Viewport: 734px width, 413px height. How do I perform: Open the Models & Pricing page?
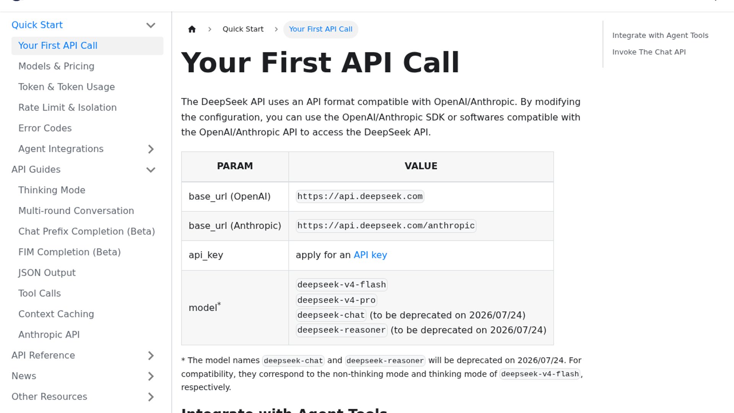tap(56, 66)
